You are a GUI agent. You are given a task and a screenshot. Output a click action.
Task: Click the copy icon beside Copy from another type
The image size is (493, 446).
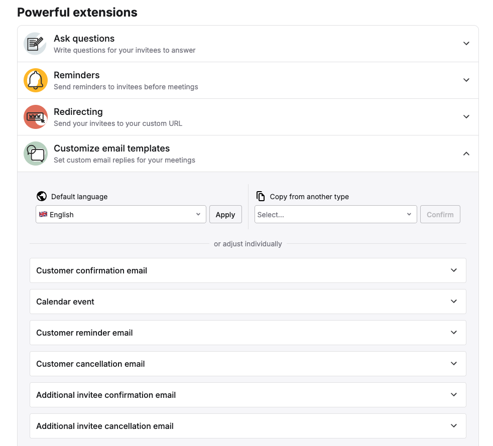[x=261, y=197]
